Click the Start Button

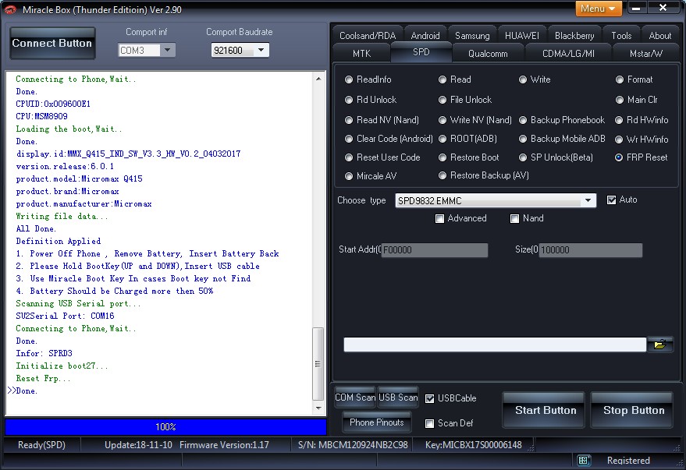(x=543, y=410)
